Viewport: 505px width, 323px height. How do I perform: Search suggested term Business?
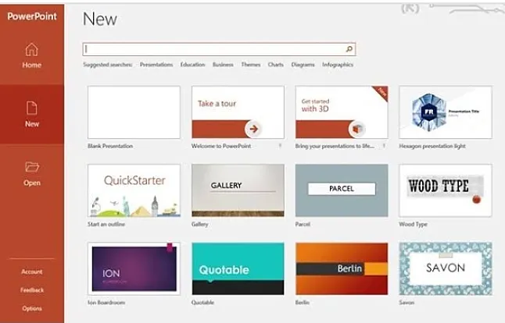[223, 65]
